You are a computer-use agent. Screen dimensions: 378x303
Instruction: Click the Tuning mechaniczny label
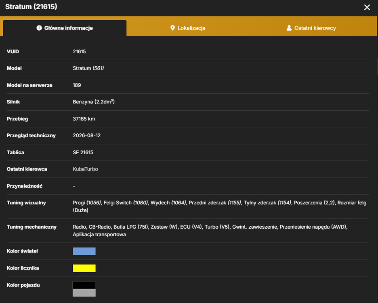[x=31, y=227]
